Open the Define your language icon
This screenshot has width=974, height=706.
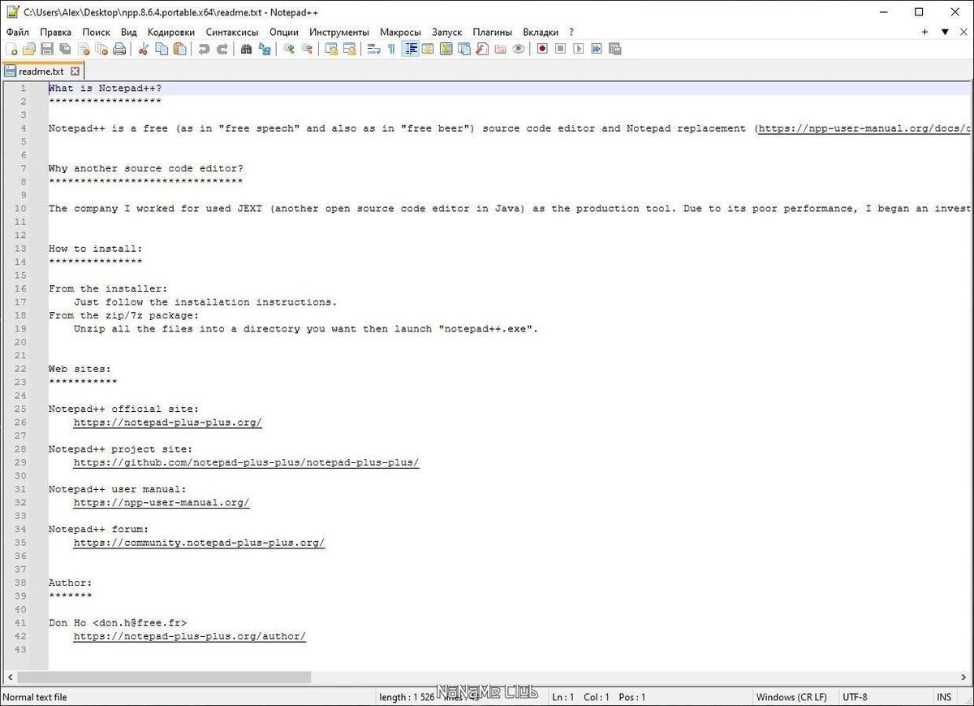428,49
